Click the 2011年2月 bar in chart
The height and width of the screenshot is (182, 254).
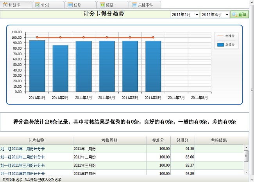click(61, 68)
